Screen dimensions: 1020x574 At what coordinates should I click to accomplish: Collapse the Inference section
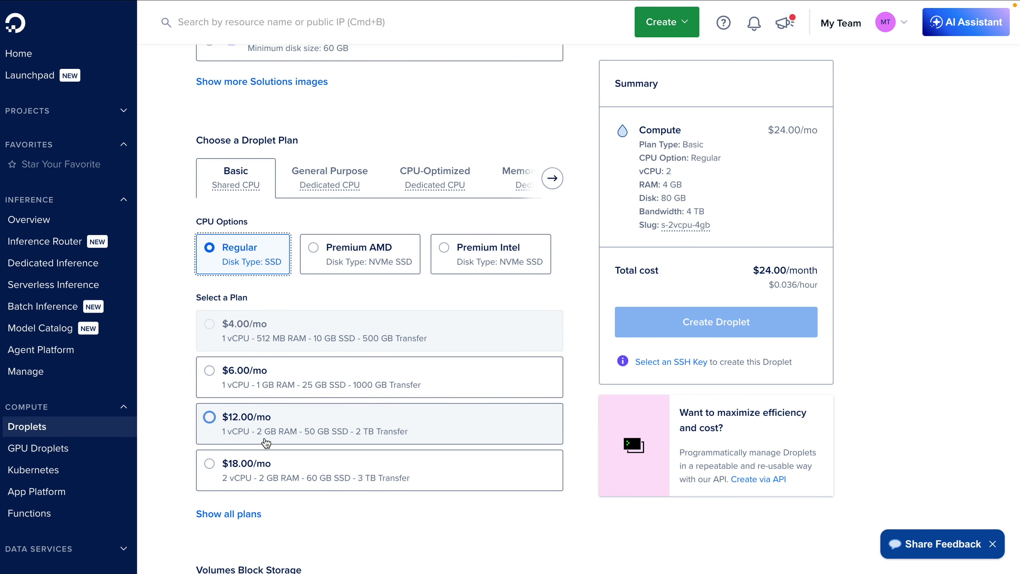coord(124,200)
